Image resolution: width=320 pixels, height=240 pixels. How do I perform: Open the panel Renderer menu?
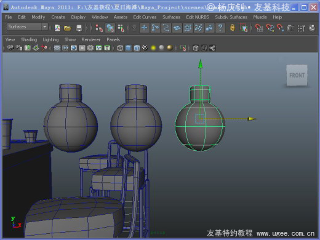pyautogui.click(x=91, y=39)
